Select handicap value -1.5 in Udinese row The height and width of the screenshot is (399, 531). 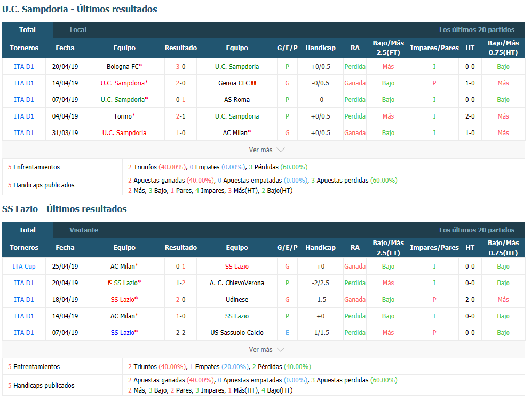point(320,299)
